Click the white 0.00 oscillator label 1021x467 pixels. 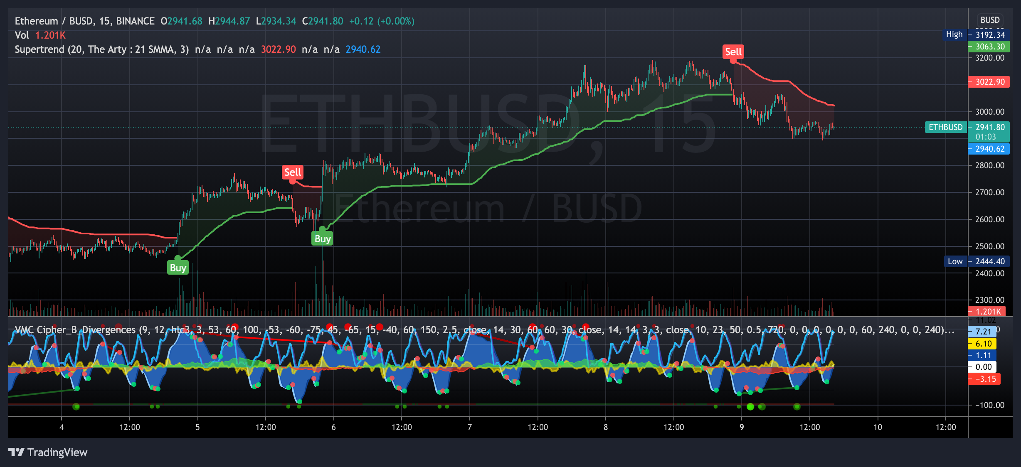coord(982,367)
